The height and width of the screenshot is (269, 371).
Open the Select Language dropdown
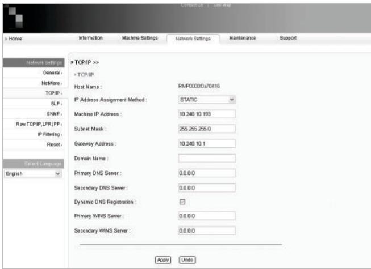(x=33, y=174)
